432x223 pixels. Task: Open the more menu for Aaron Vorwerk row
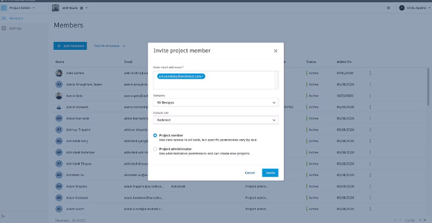pos(370,107)
